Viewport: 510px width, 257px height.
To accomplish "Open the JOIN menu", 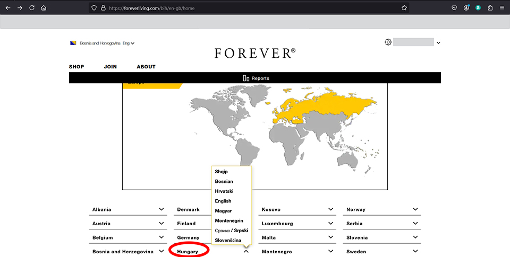I will coord(110,67).
